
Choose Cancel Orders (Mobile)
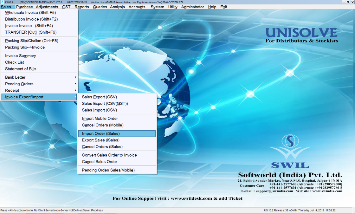pyautogui.click(x=117, y=125)
